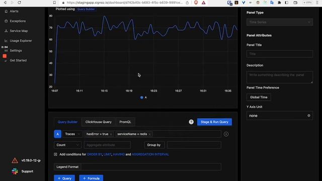Reload the browser page
This screenshot has height=181, width=322.
(19, 3)
